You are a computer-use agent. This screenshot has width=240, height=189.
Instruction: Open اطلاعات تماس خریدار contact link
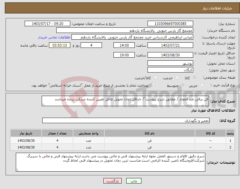point(54,37)
